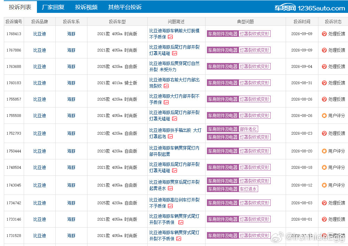
Task: Open the 比亚迪 brand link in row 1768413
Action: tap(39, 34)
